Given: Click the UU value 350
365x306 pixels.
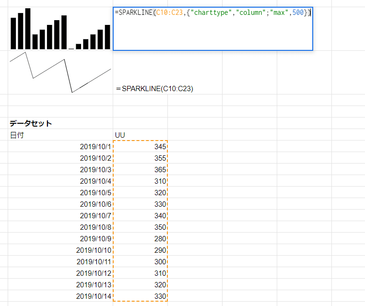Looking at the screenshot, I should click(140, 227).
